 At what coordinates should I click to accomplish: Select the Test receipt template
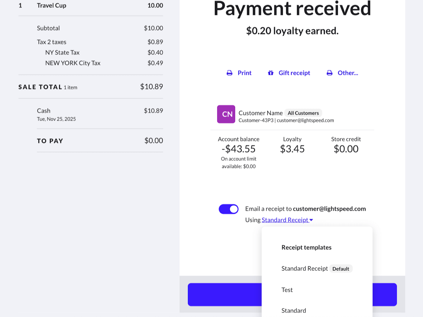(x=287, y=290)
